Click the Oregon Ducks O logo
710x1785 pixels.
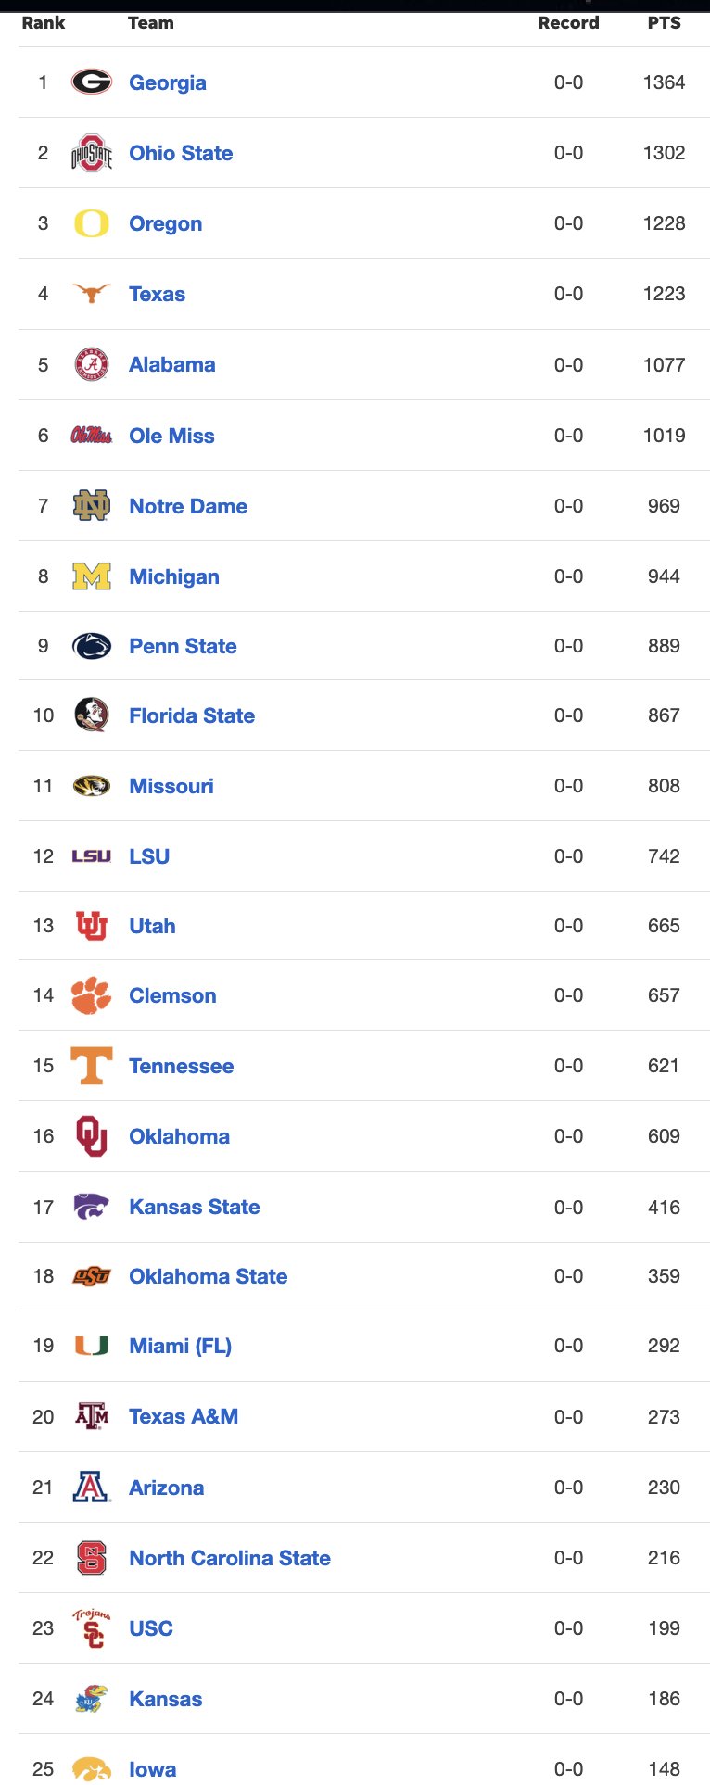coord(92,223)
